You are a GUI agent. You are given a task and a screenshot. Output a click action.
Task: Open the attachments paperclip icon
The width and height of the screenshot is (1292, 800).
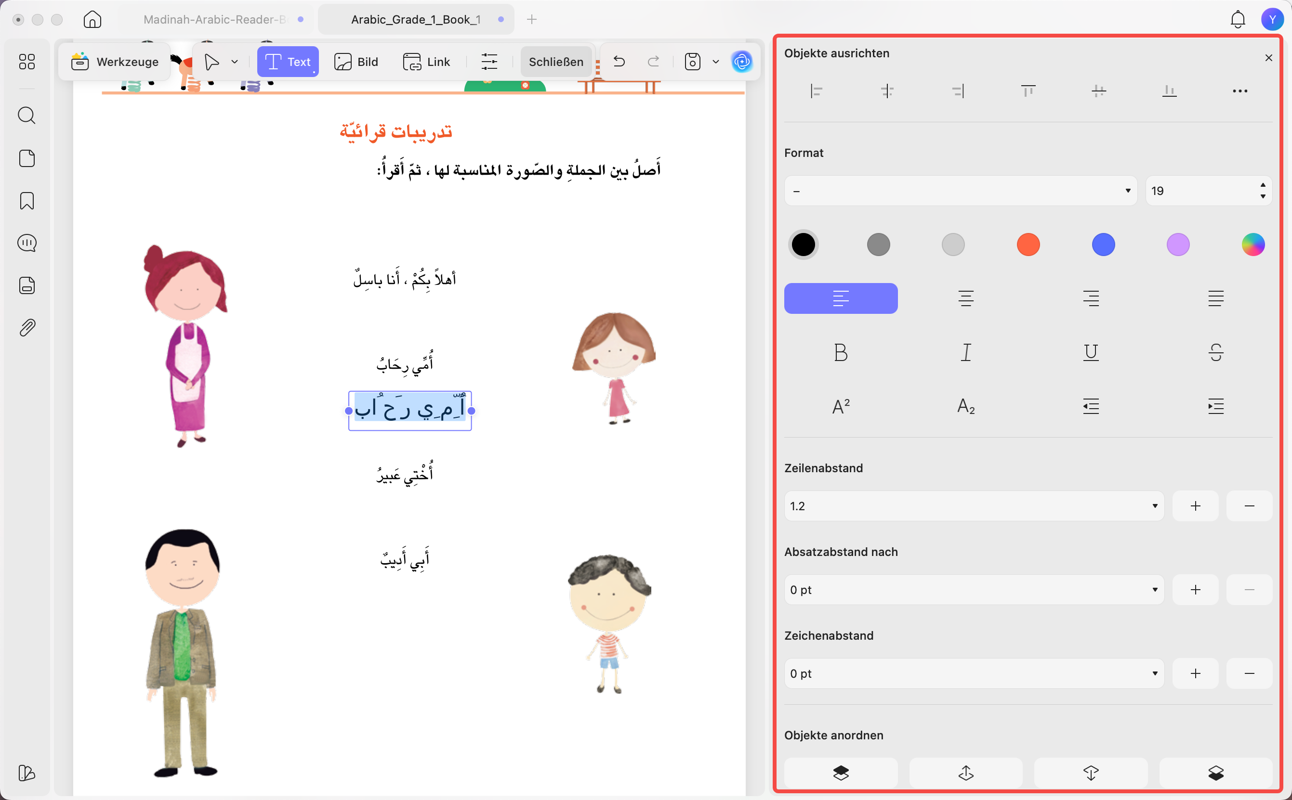[27, 328]
